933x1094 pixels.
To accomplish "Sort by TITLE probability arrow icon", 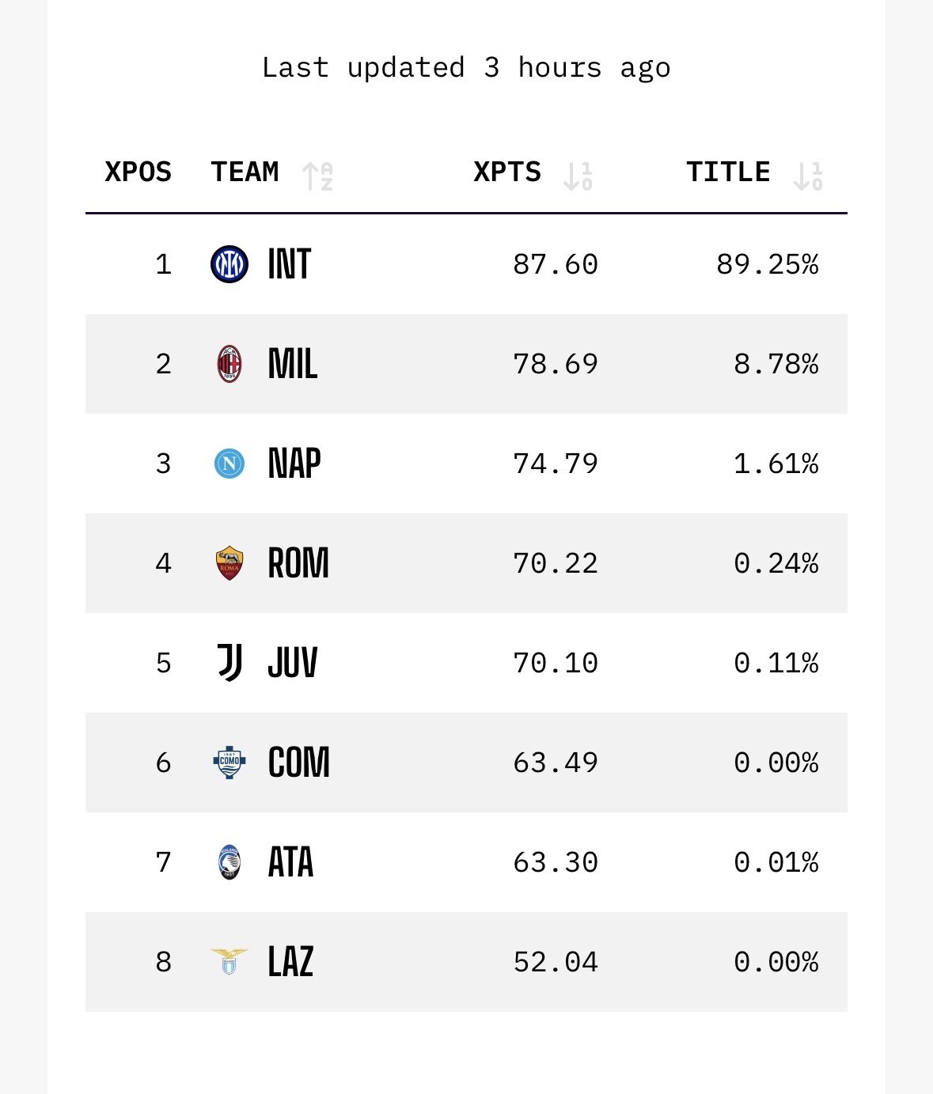I will [808, 176].
